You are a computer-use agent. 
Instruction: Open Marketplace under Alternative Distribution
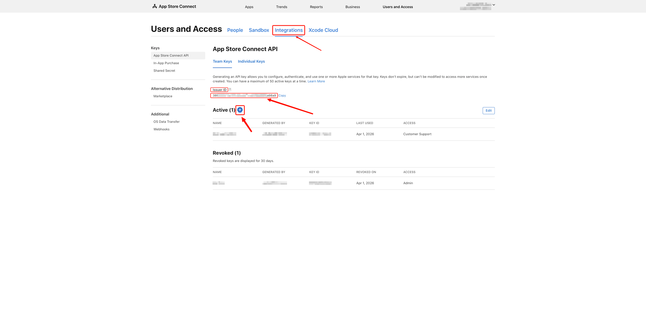coord(163,96)
